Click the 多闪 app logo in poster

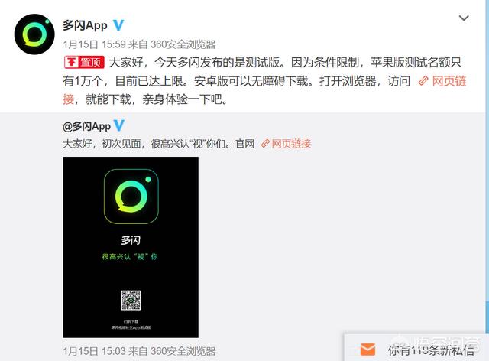(x=131, y=197)
